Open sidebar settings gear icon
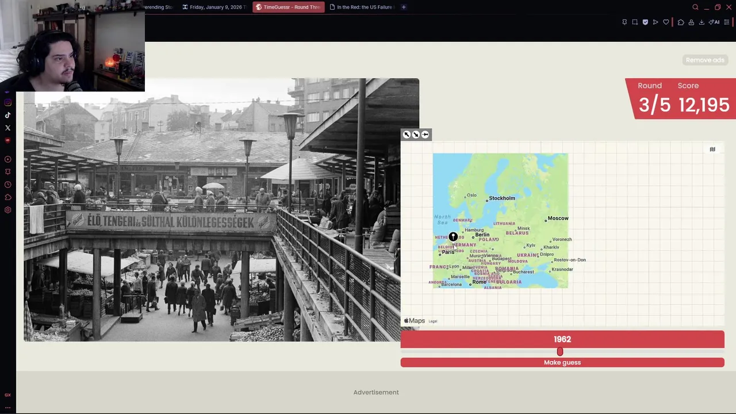The image size is (736, 414). [7, 210]
